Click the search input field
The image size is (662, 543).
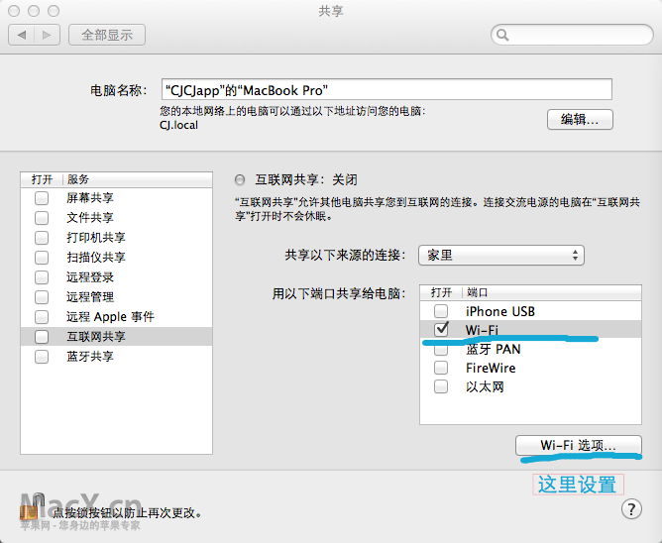coord(572,35)
